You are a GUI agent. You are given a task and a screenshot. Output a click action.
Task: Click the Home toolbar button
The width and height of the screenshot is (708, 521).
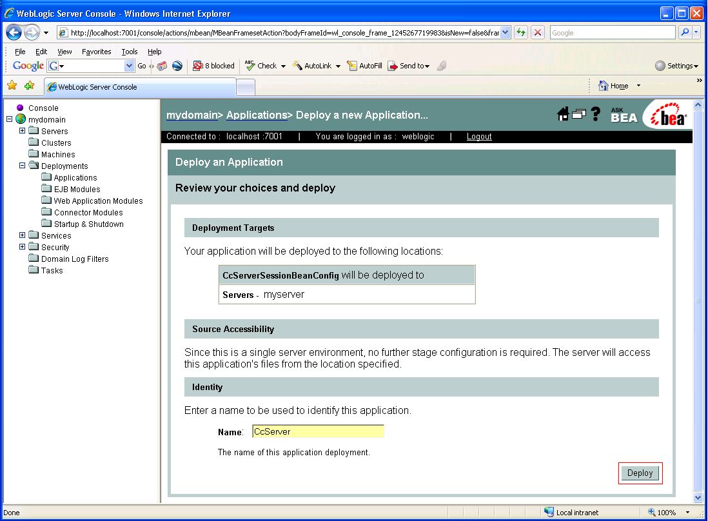[614, 86]
